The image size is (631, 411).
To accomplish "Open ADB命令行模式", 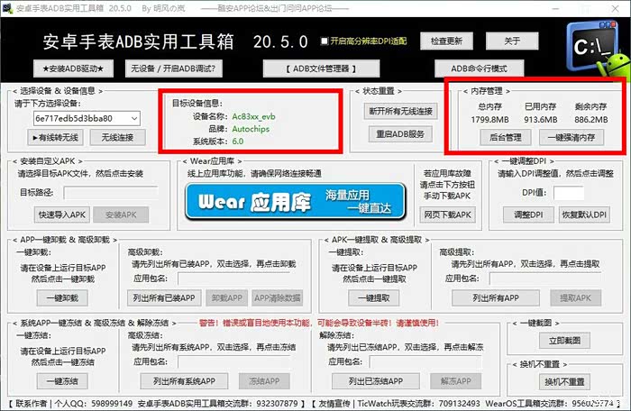I will coord(479,68).
